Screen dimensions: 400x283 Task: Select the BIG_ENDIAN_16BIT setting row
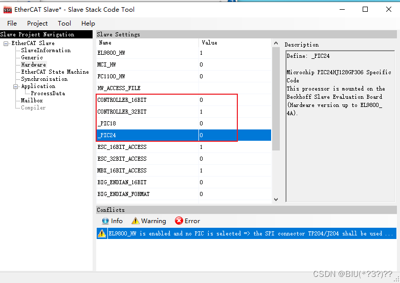point(184,182)
